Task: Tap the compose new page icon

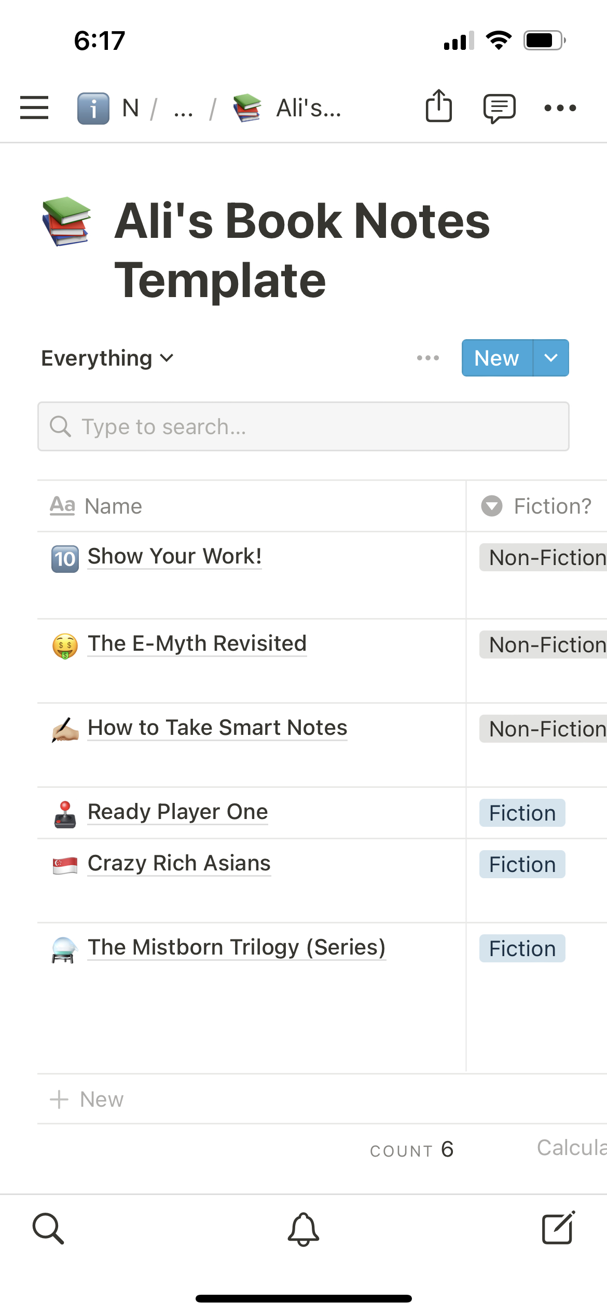Action: (x=558, y=1228)
